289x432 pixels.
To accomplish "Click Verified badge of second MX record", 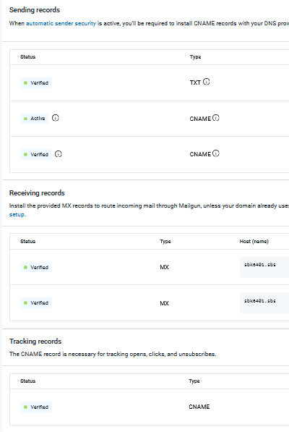I will point(36,302).
